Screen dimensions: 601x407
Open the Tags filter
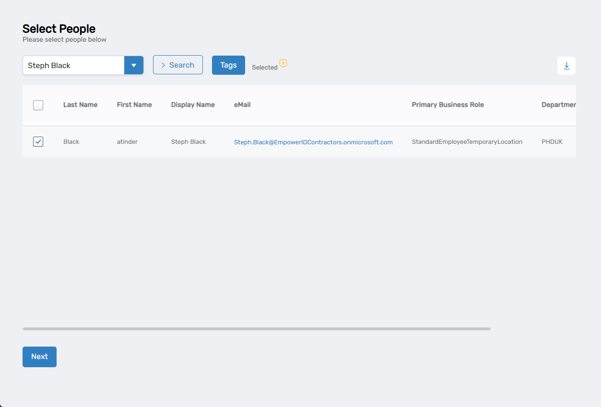(x=228, y=65)
